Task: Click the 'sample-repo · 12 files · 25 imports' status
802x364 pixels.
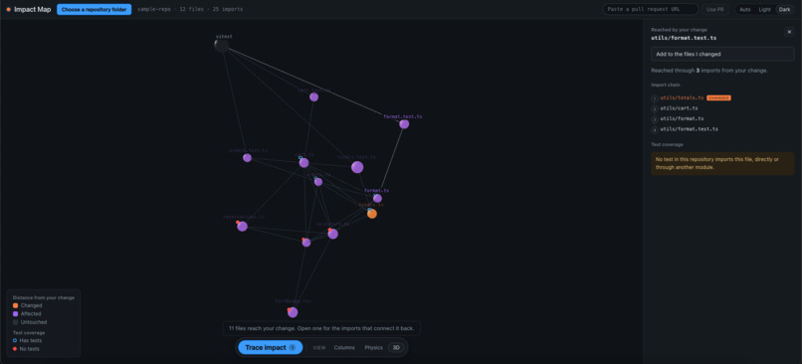Action: [x=190, y=9]
